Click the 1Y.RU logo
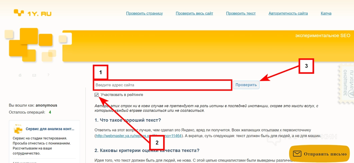The width and height of the screenshot is (354, 163). coord(33,13)
